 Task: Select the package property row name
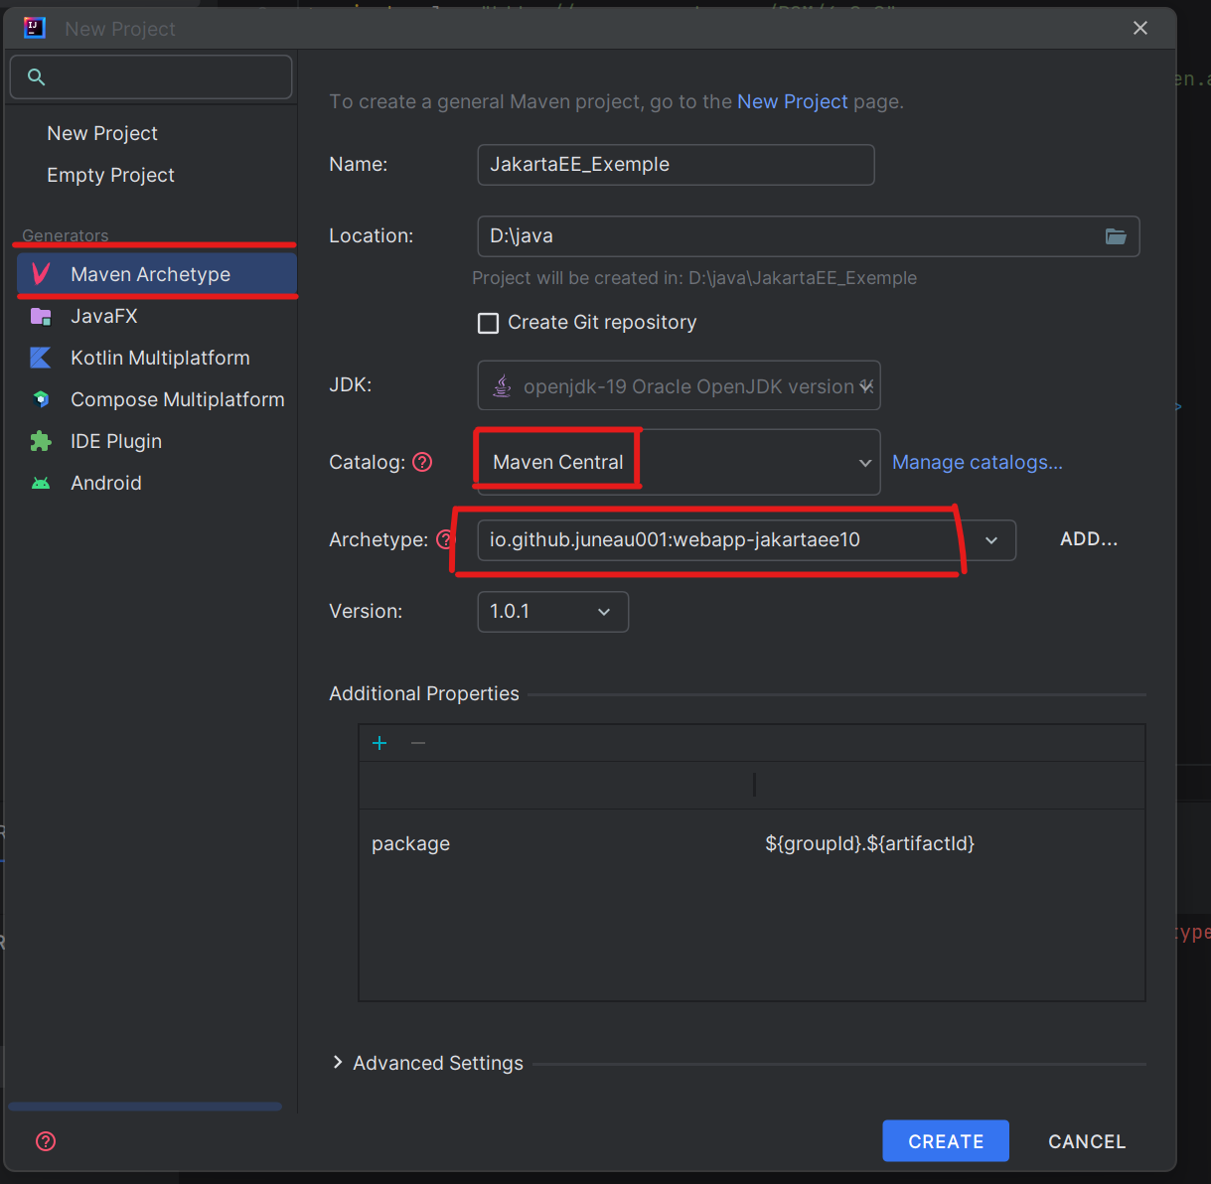[x=410, y=843]
